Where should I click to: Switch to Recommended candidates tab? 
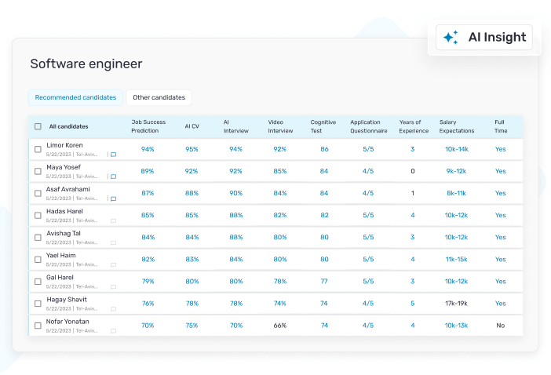(75, 97)
